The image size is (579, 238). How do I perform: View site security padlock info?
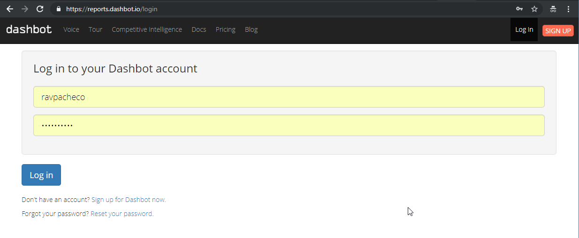[59, 9]
